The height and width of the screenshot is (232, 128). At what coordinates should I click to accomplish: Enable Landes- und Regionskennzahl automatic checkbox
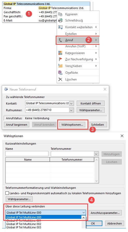tap(7, 193)
